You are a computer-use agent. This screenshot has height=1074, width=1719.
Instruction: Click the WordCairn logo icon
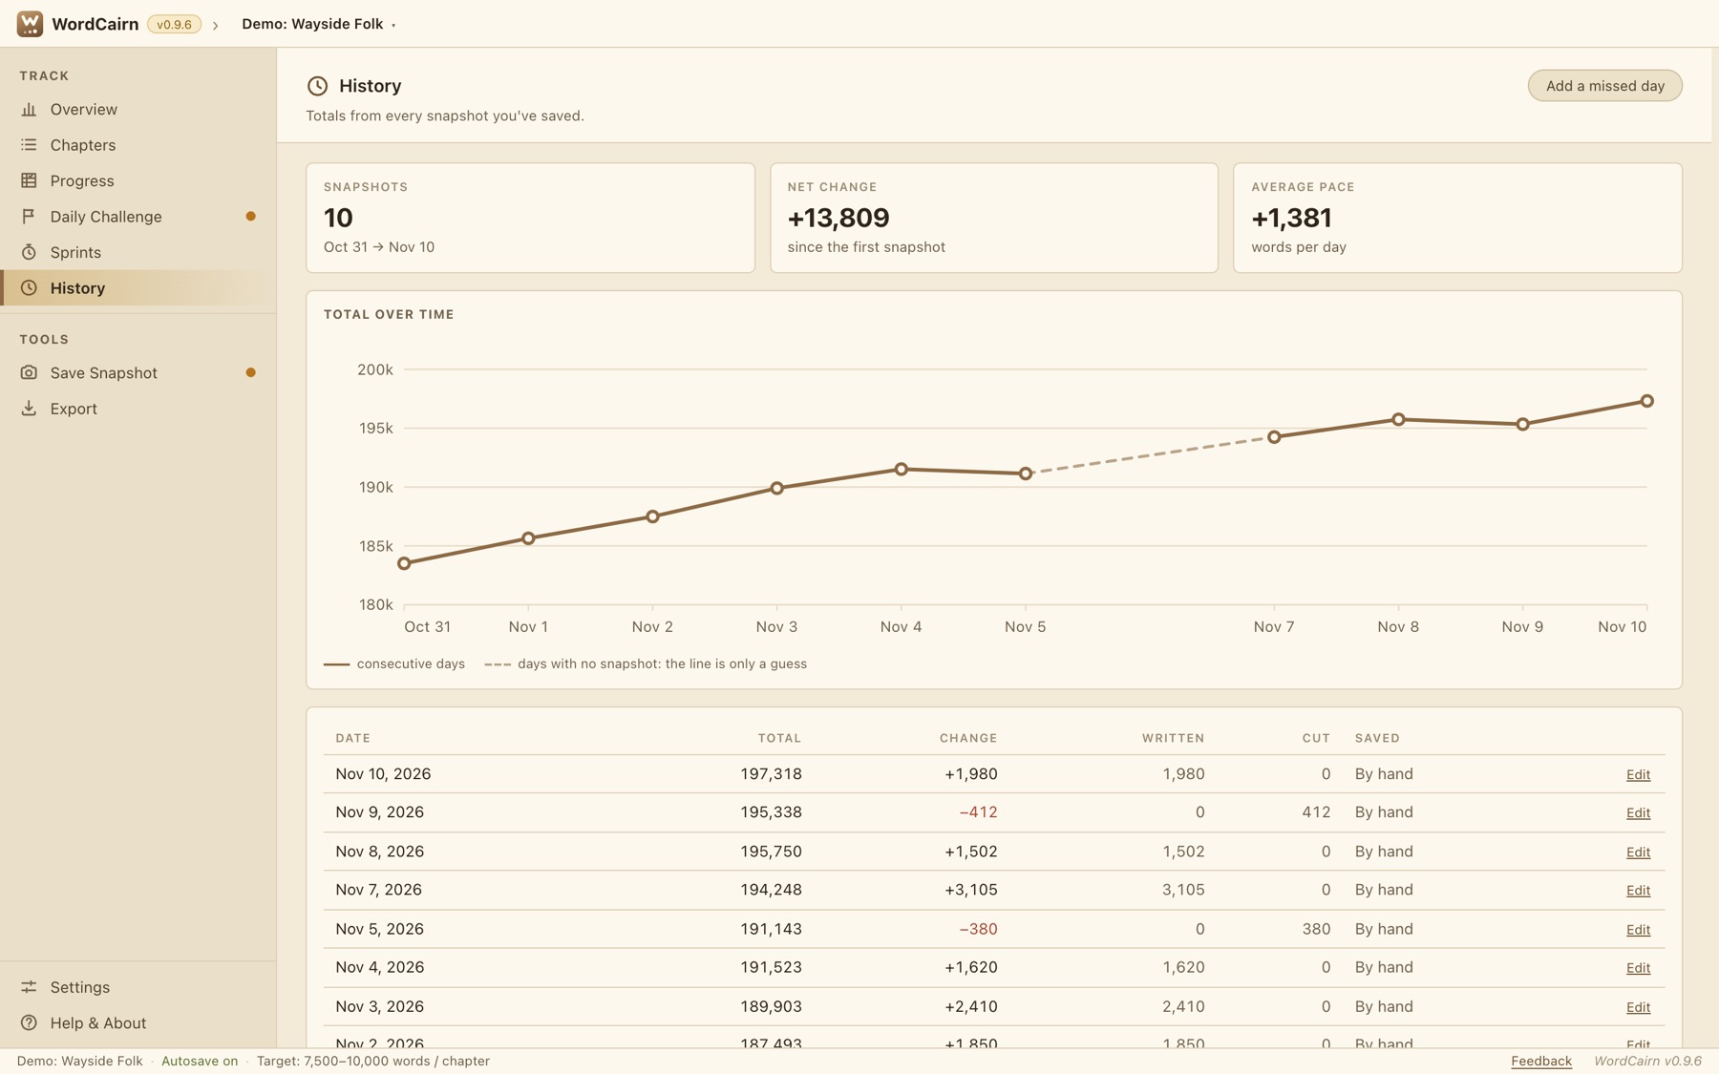coord(30,24)
